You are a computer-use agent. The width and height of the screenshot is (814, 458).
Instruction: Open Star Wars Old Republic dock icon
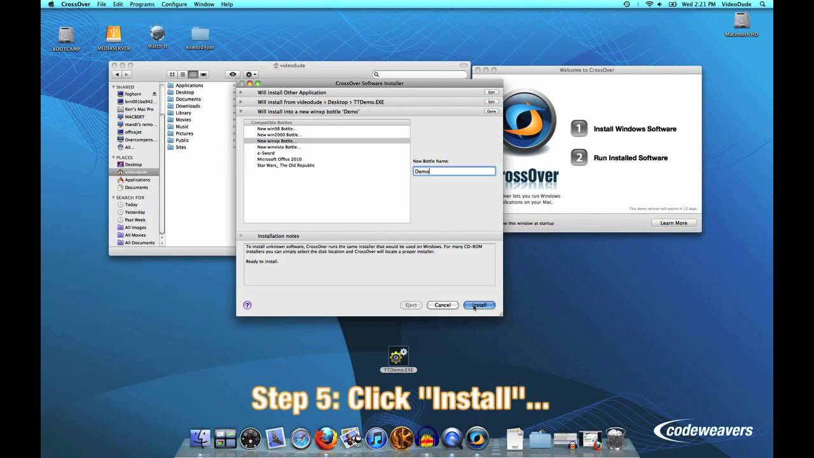[x=402, y=438]
